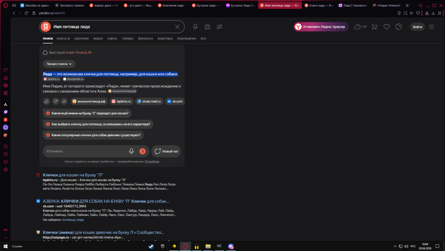Image resolution: width=445 pixels, height=251 pixels.
Task: Open the Yandex hexagon collections icon
Action: (x=399, y=27)
